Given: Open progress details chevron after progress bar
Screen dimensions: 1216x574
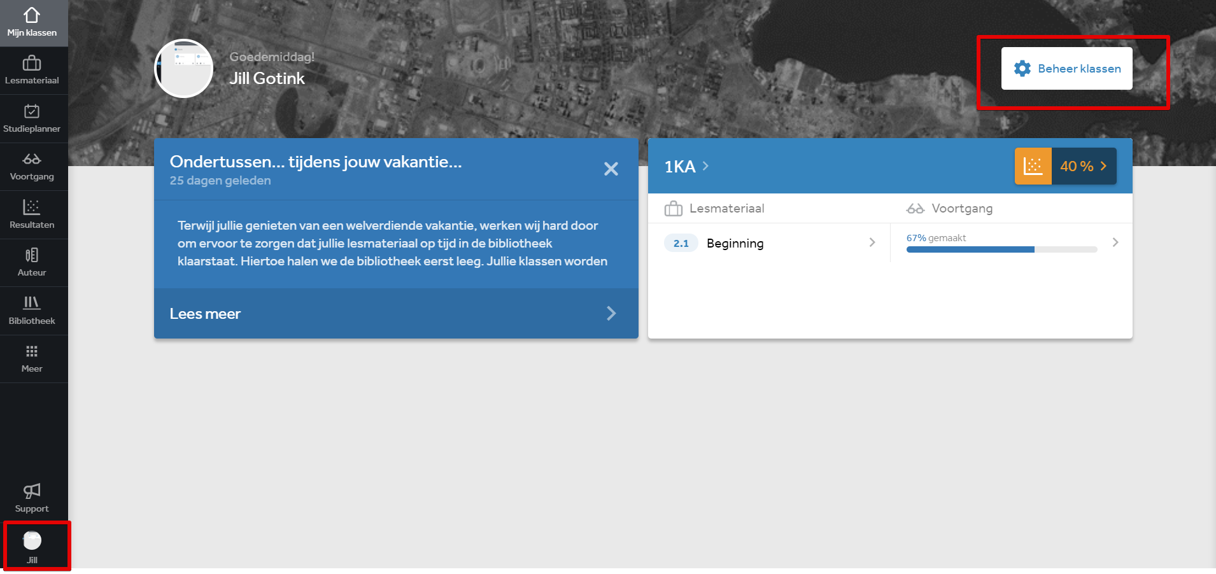Looking at the screenshot, I should coord(1115,242).
